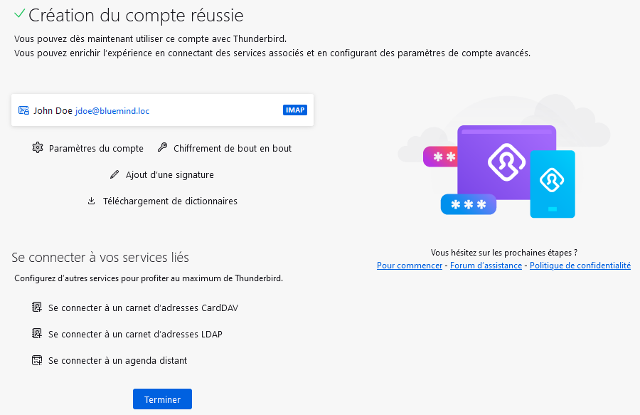Select the jdoe@bluemind.loc email address
The height and width of the screenshot is (415, 640).
click(112, 111)
